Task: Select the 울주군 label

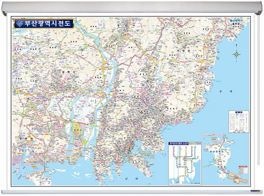Action: [236, 24]
